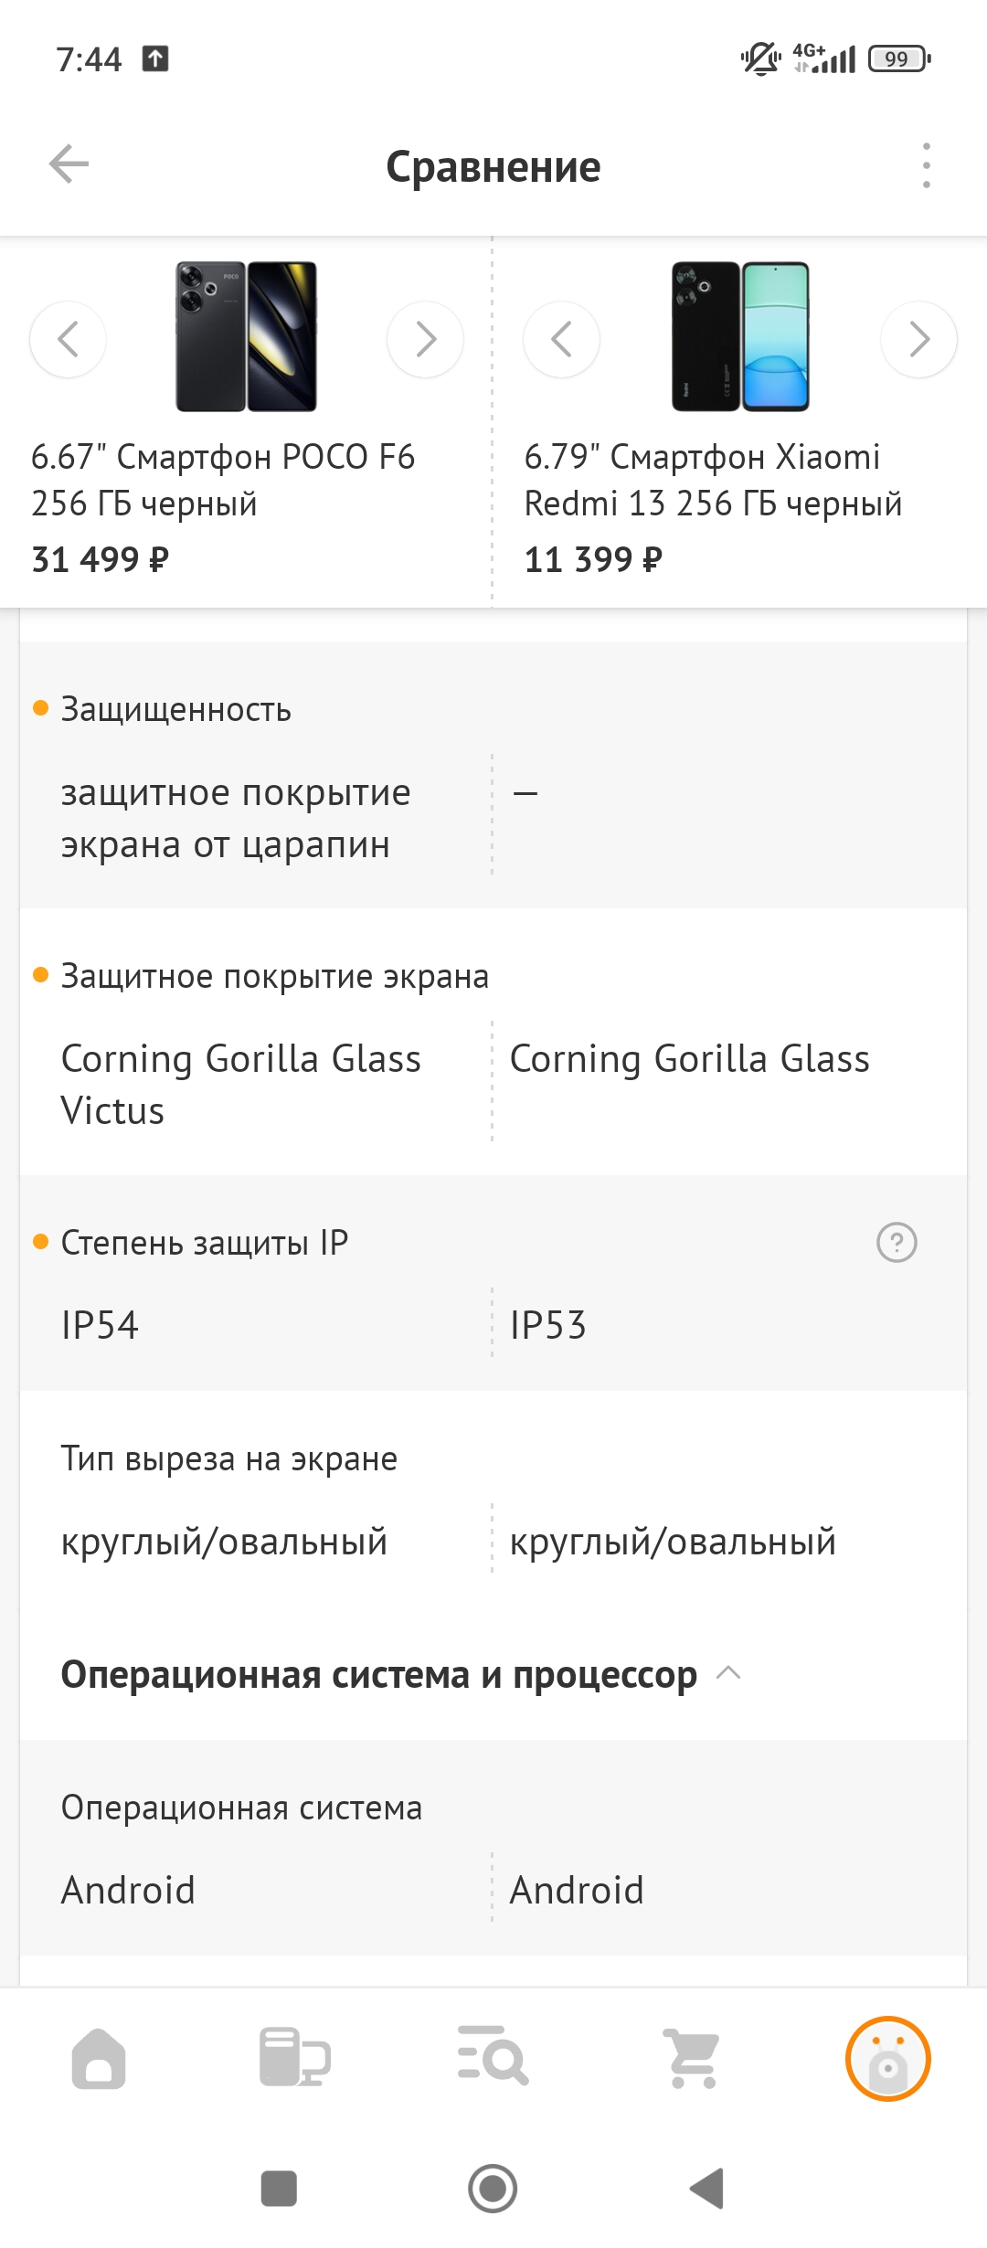Image resolution: width=987 pixels, height=2248 pixels.
Task: Show previous product in right column
Action: coord(561,339)
